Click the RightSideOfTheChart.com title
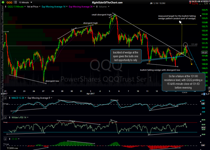The width and height of the screenshot is (210, 150). (x=107, y=2)
